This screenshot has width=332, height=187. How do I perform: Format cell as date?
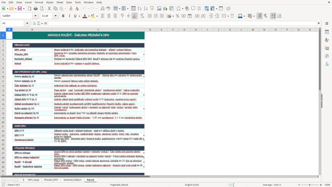pyautogui.click(x=190, y=16)
